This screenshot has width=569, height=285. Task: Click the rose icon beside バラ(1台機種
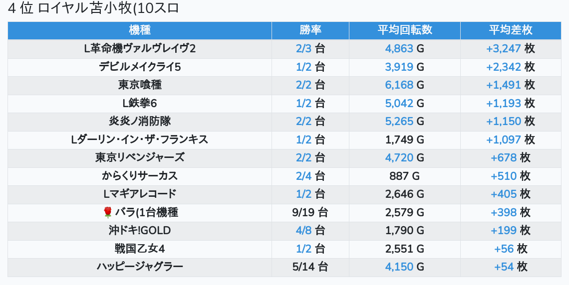pos(108,213)
